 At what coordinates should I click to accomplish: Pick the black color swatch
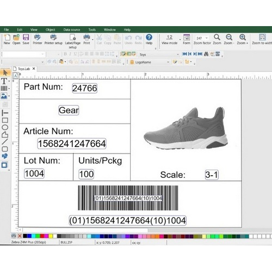[25, 236]
